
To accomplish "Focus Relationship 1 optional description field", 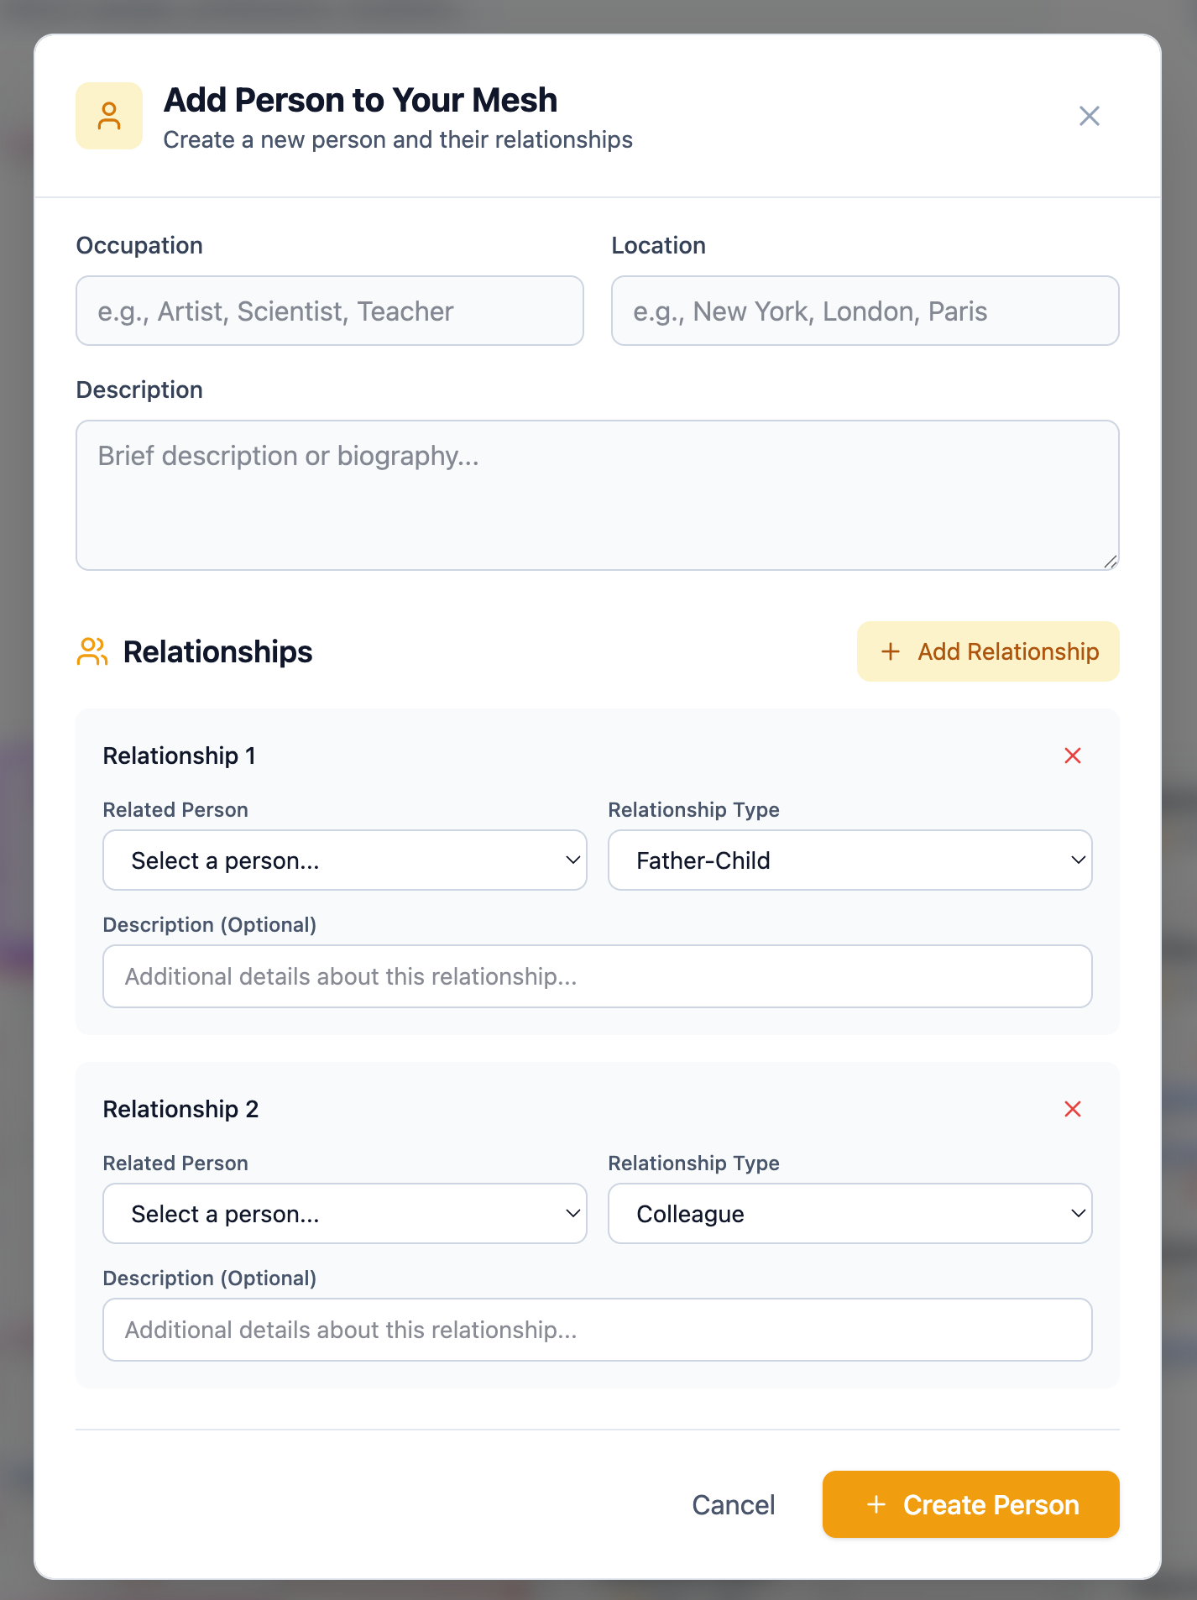I will tap(598, 976).
